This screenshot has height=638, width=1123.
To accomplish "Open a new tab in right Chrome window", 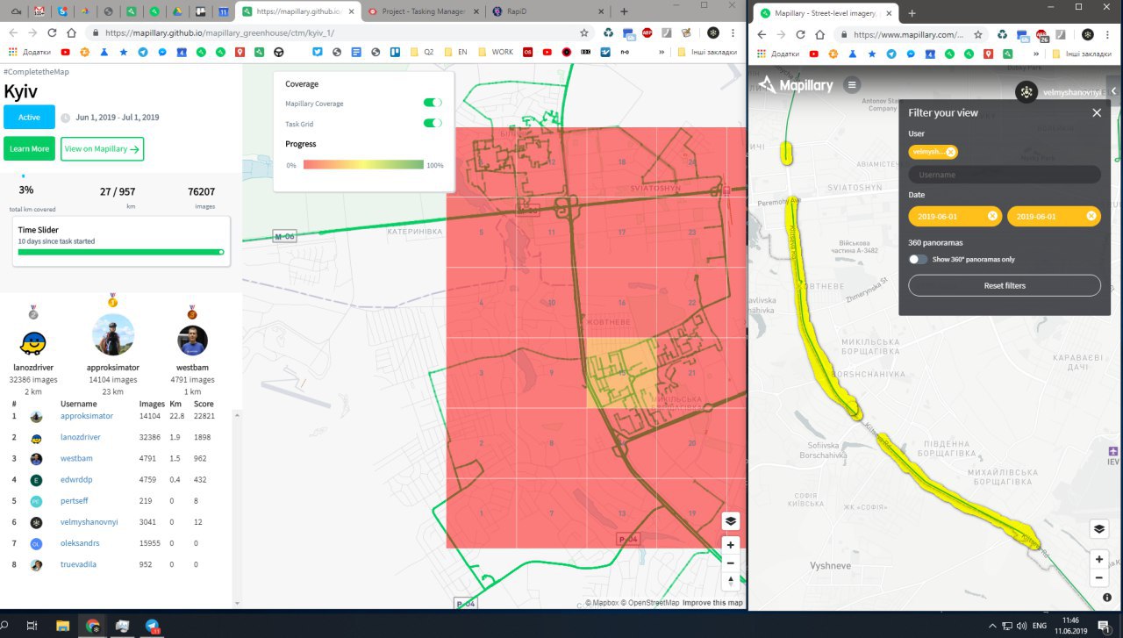I will point(912,13).
